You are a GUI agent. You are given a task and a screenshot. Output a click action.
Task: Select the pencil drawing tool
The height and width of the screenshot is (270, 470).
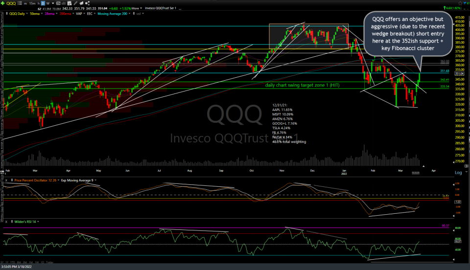tap(75, 3)
